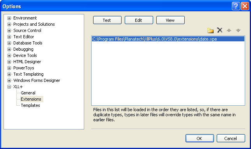Confirm with the OK button
The image size is (251, 149).
[x=200, y=138]
